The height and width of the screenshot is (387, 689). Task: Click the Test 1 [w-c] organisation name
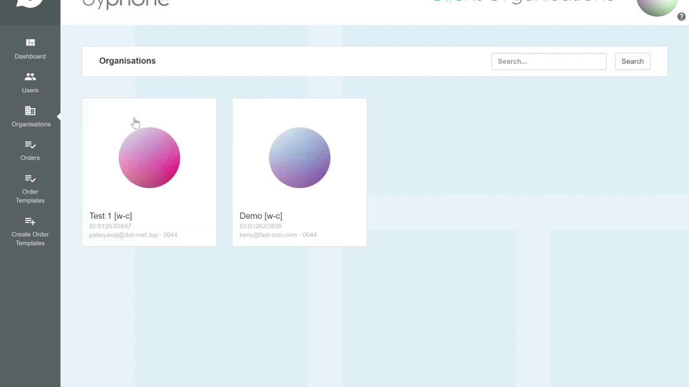point(110,216)
